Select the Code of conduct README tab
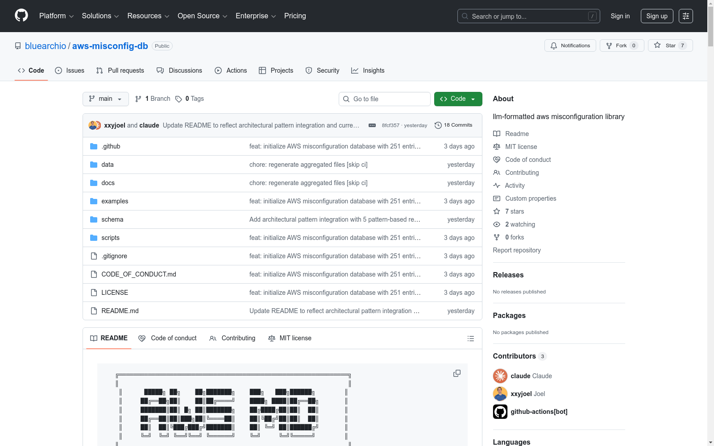 [167, 338]
